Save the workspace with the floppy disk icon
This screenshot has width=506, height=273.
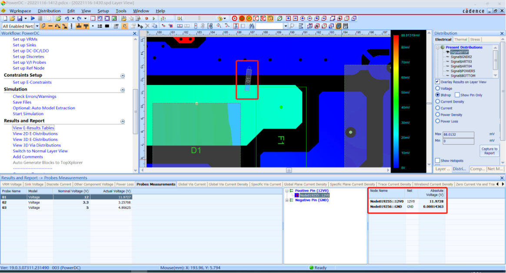coord(20,18)
